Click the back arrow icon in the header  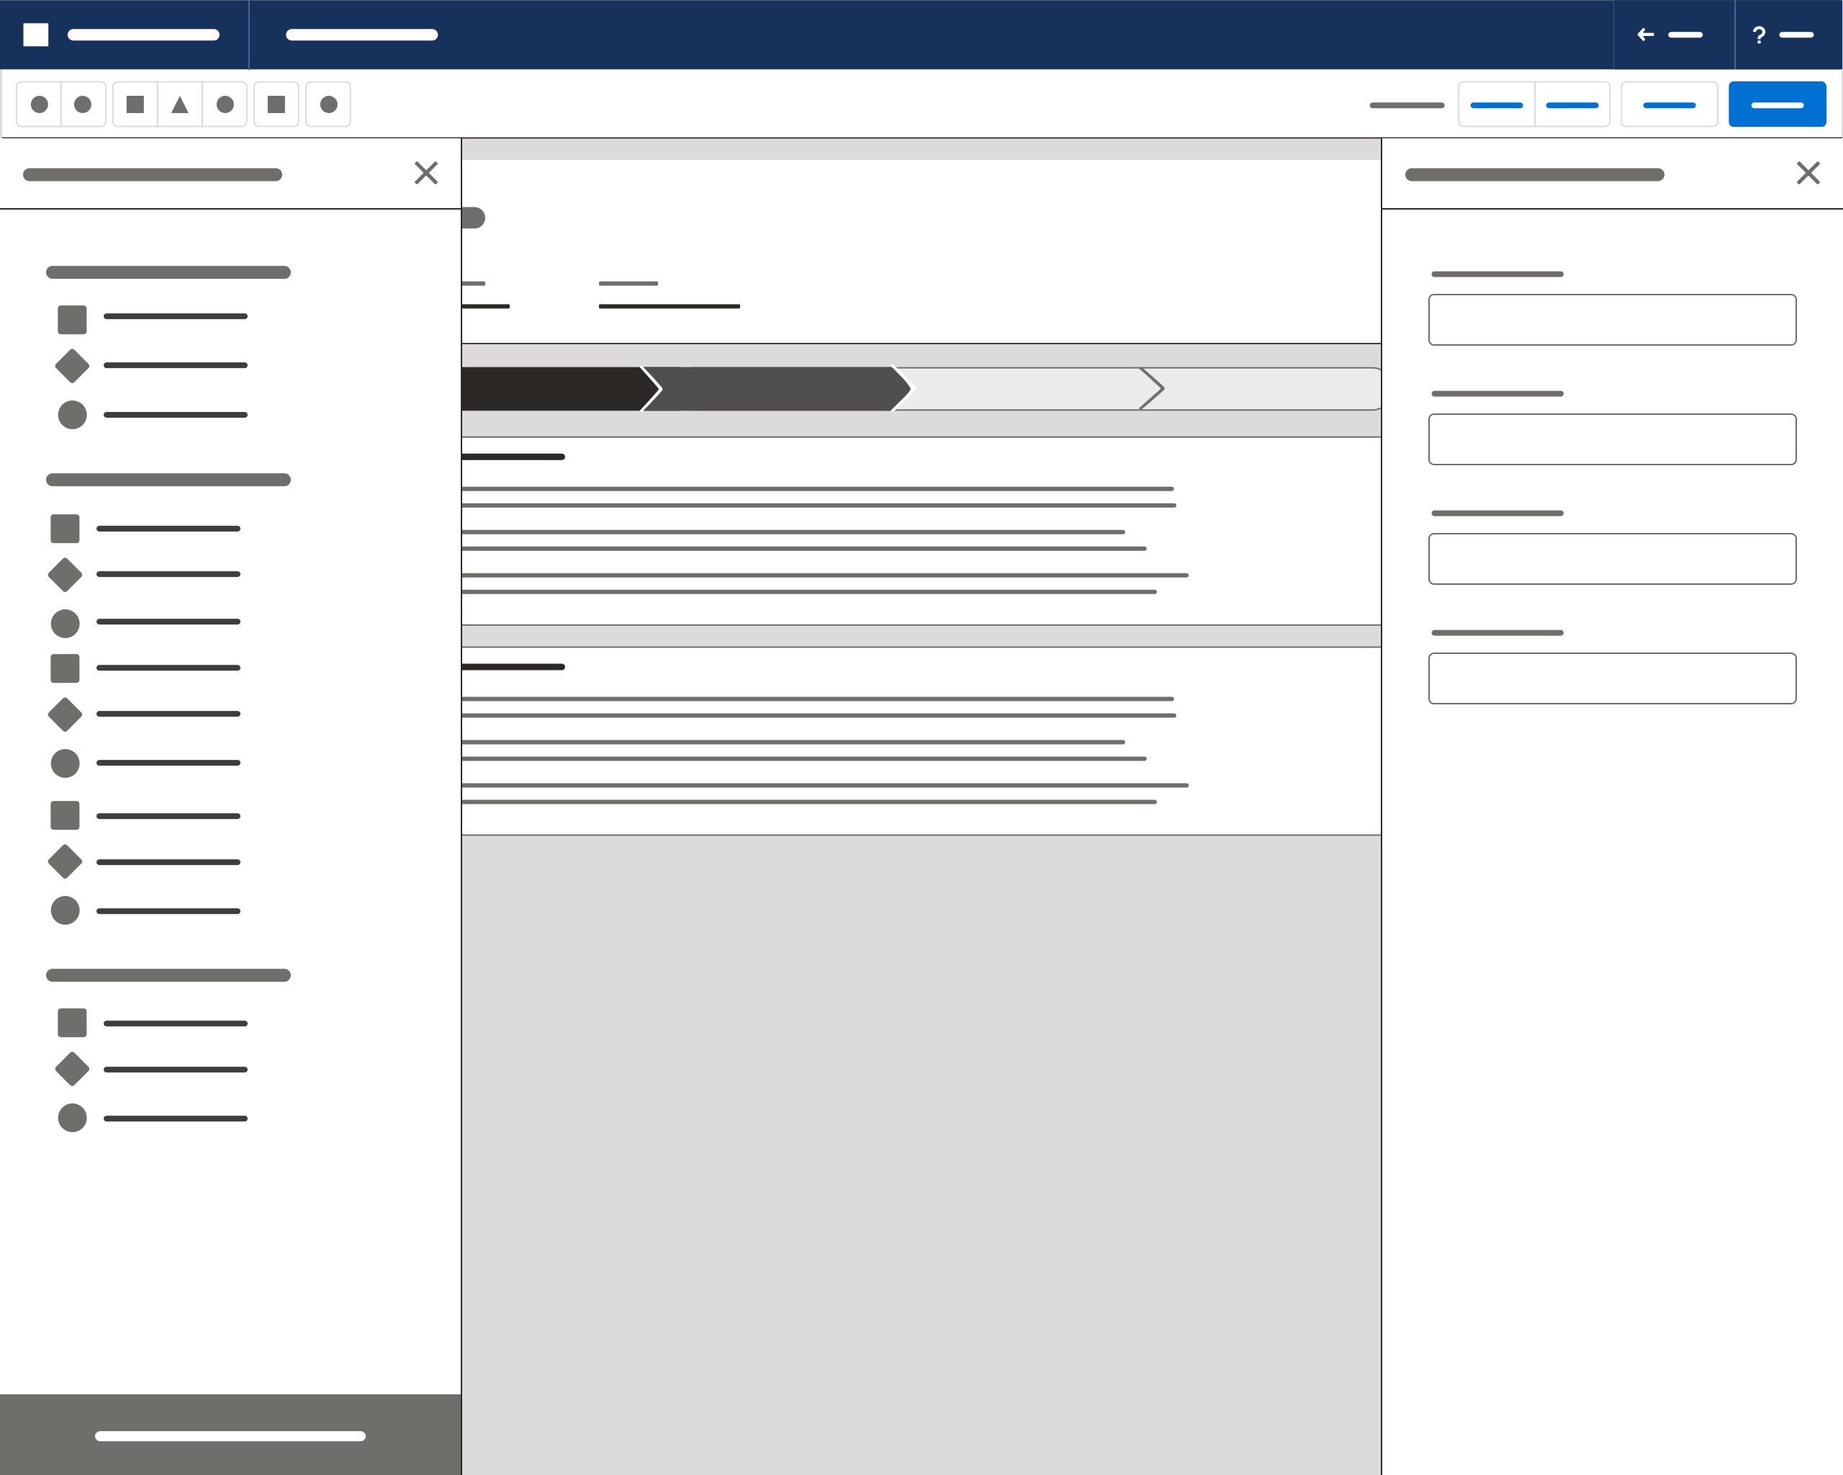(x=1645, y=35)
